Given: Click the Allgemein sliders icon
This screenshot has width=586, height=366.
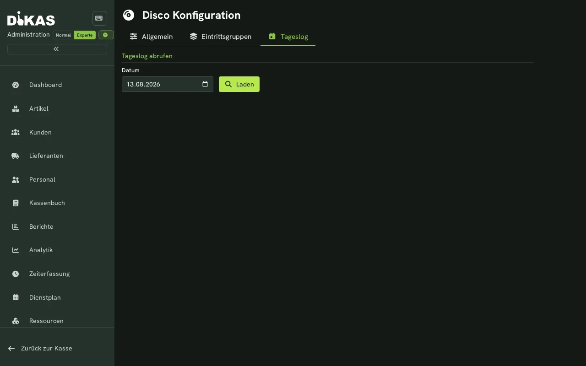Looking at the screenshot, I should tap(134, 37).
